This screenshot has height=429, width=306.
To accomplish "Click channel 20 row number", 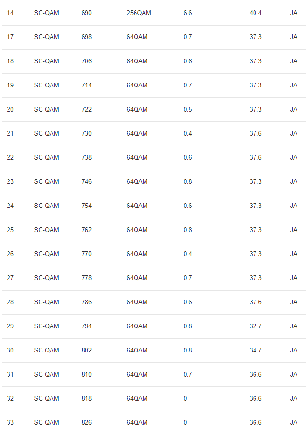I will coord(10,109).
